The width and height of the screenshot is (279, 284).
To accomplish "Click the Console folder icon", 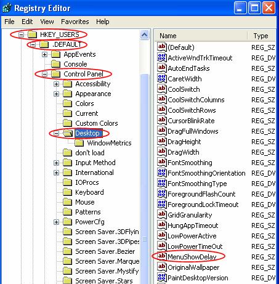I will point(55,64).
